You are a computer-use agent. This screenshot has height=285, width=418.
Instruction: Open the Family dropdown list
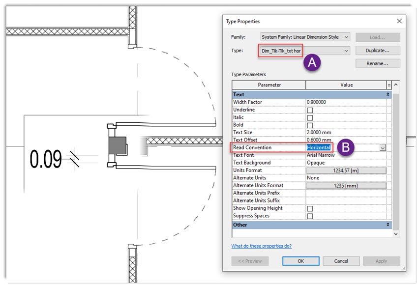[346, 37]
